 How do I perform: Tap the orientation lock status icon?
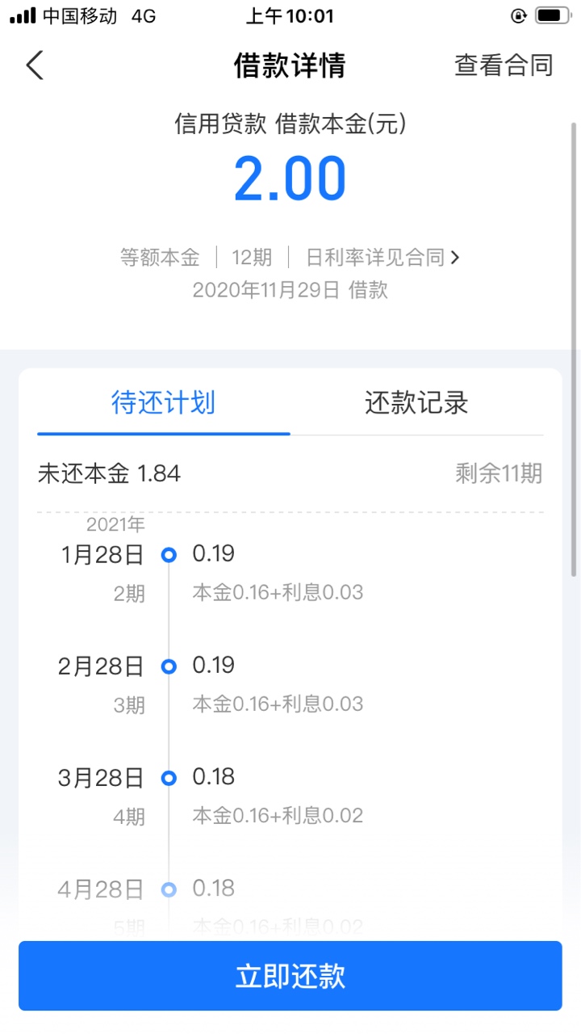click(x=519, y=15)
